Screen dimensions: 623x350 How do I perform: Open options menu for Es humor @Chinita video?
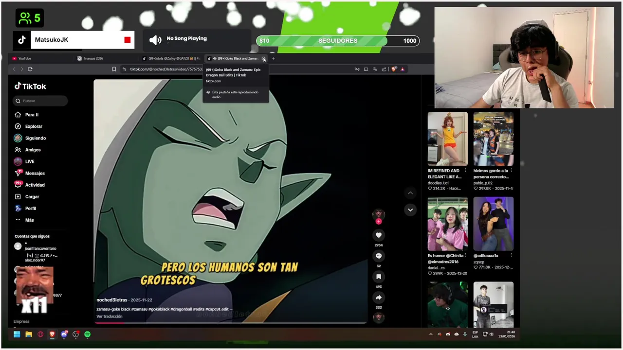(466, 255)
